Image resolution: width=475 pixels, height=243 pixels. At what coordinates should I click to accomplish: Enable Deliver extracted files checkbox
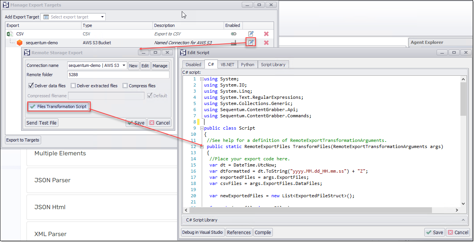tap(73, 86)
